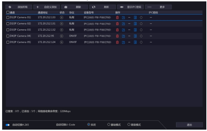
Task: Play live preview for D1 camera
Action: pyautogui.click(x=62, y=17)
